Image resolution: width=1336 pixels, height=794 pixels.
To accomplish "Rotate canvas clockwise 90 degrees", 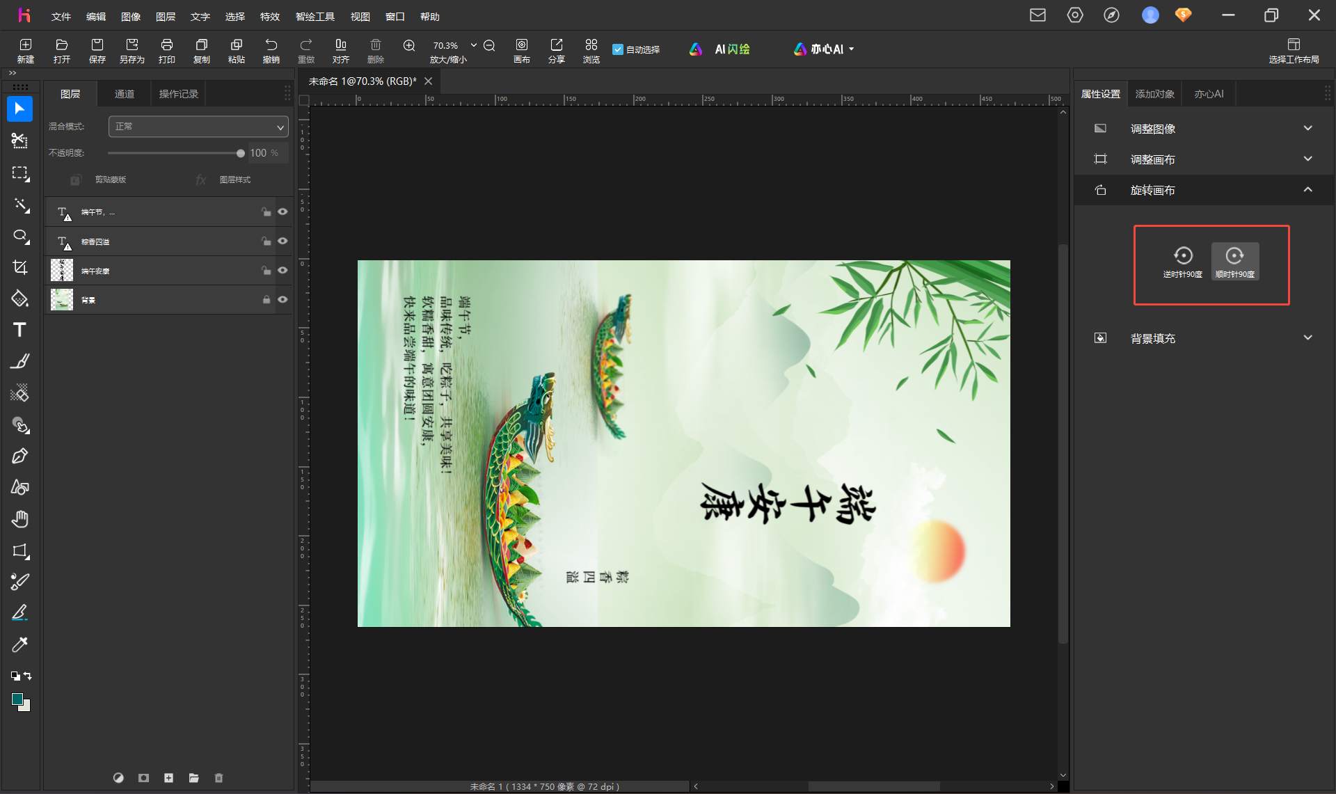I will (x=1235, y=262).
